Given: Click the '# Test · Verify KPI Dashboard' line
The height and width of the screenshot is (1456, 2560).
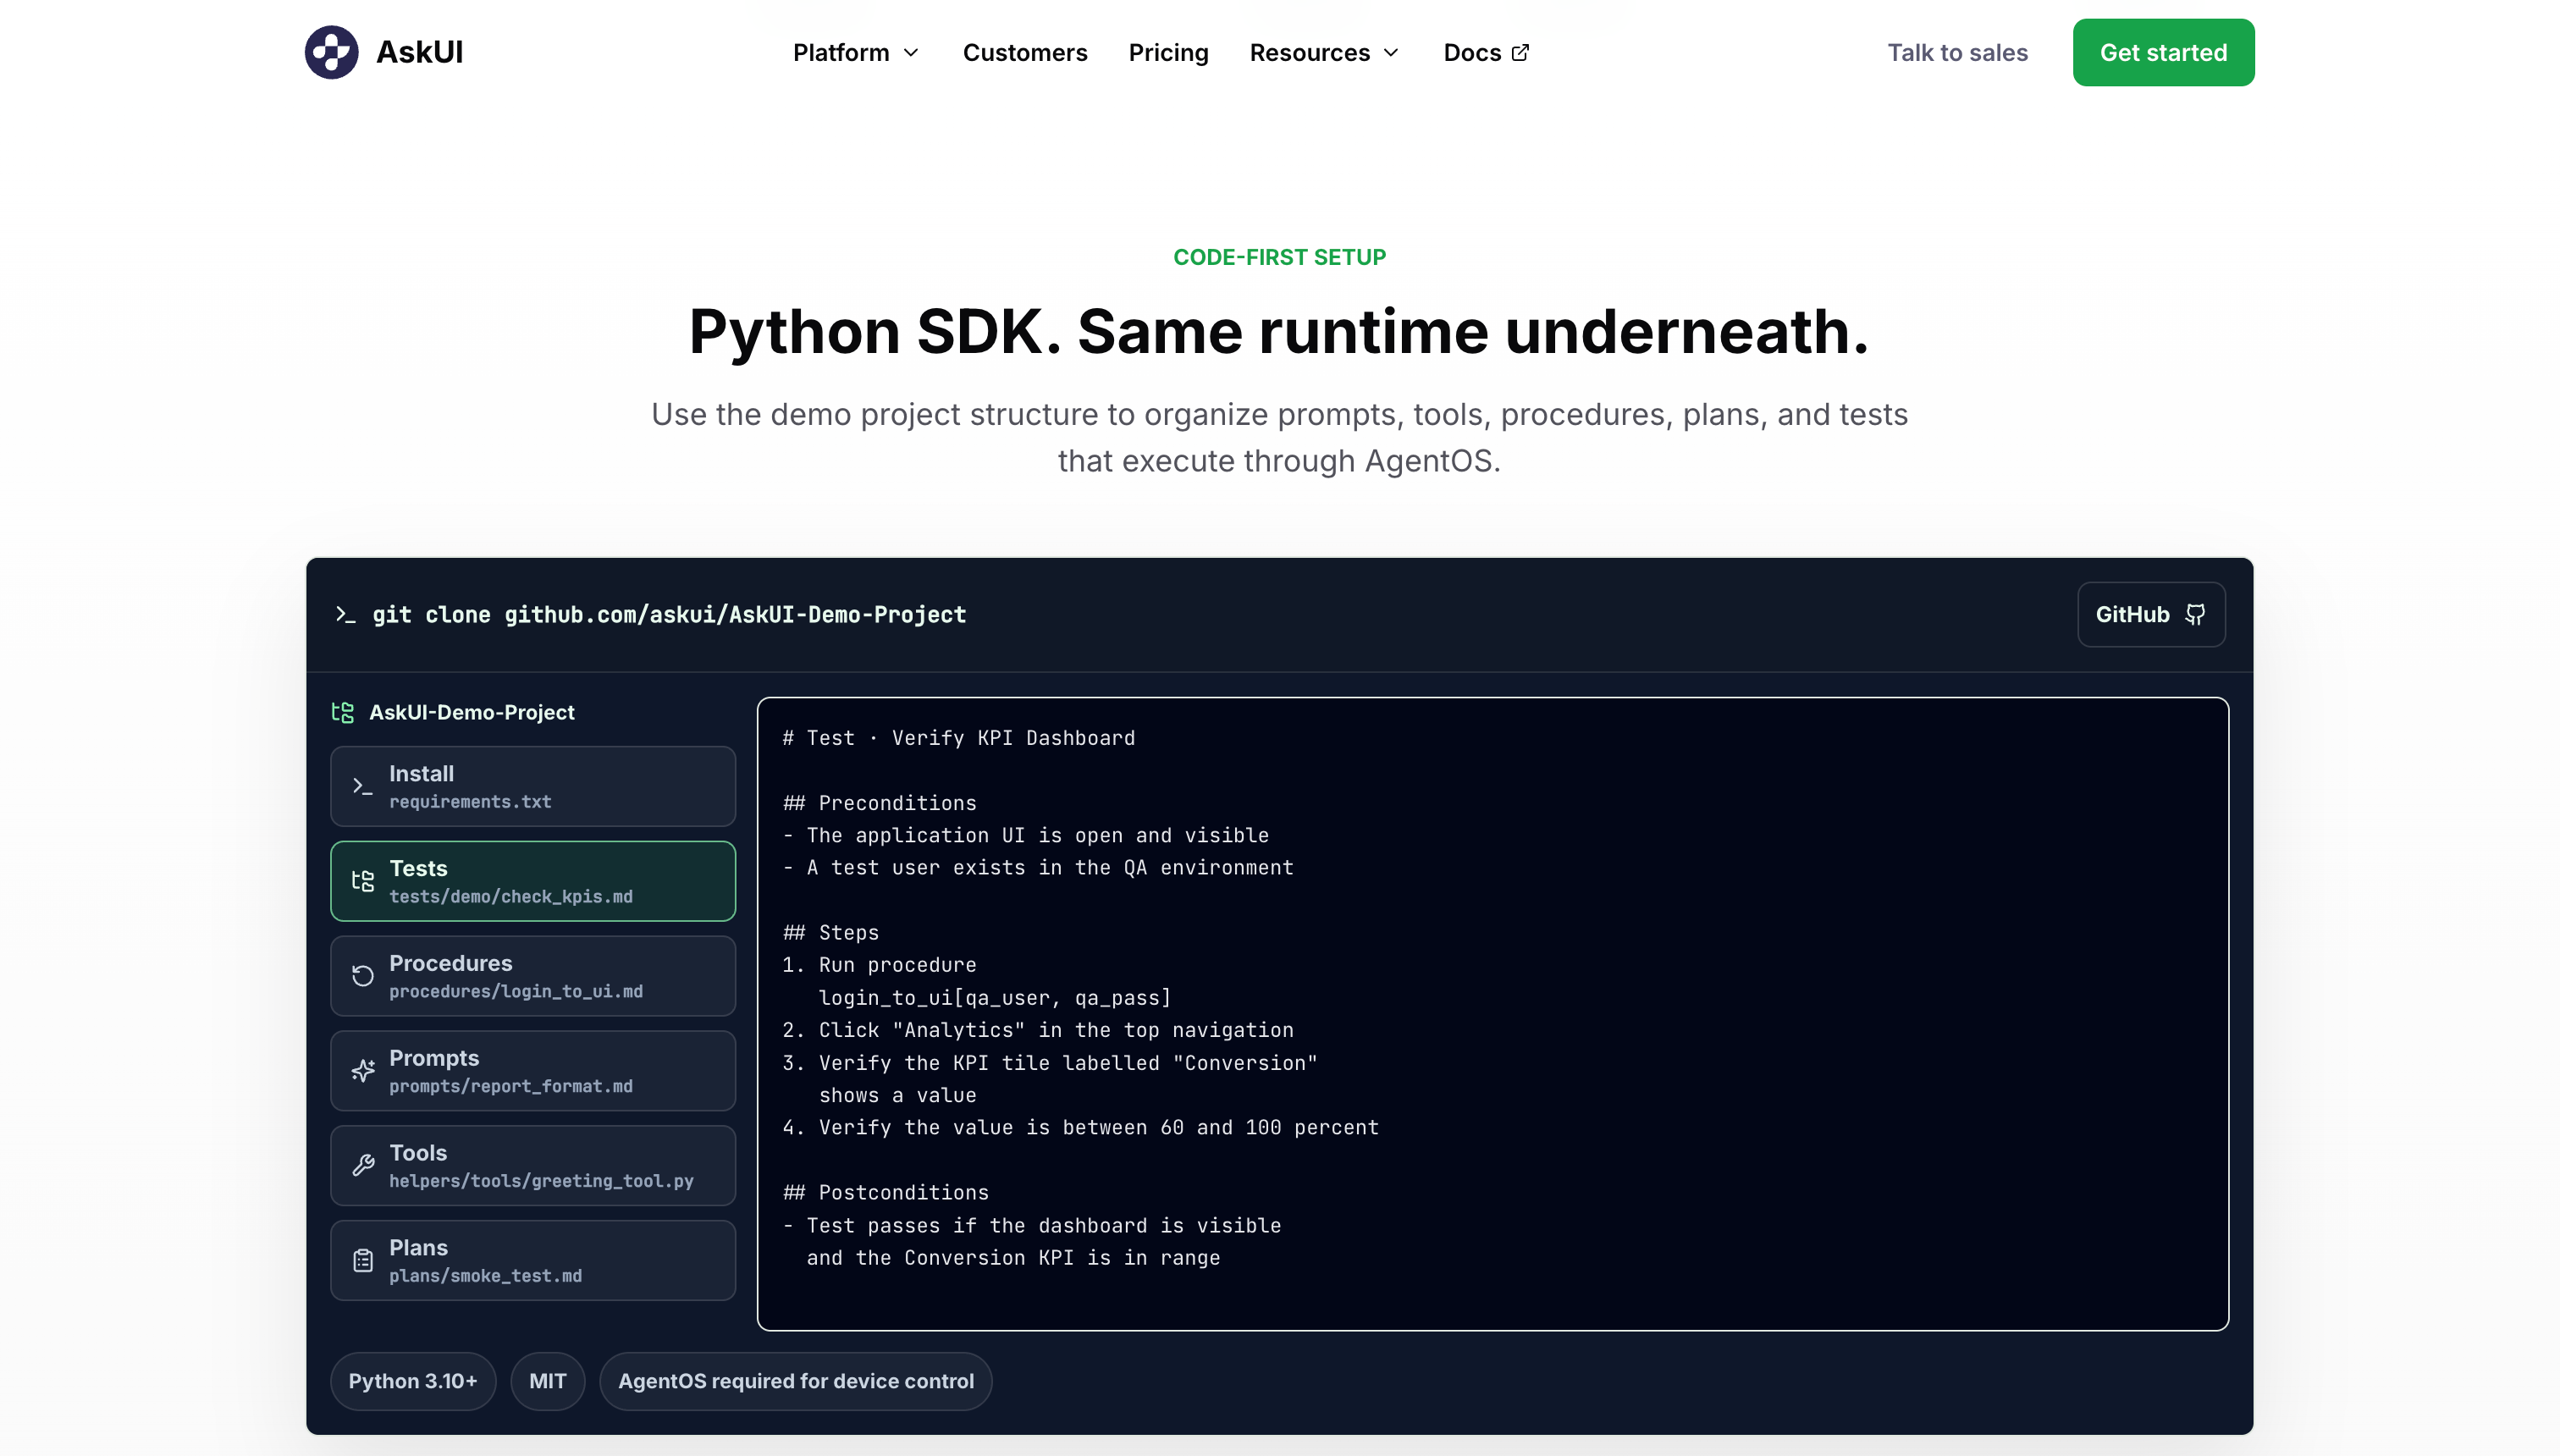Looking at the screenshot, I should [x=959, y=738].
